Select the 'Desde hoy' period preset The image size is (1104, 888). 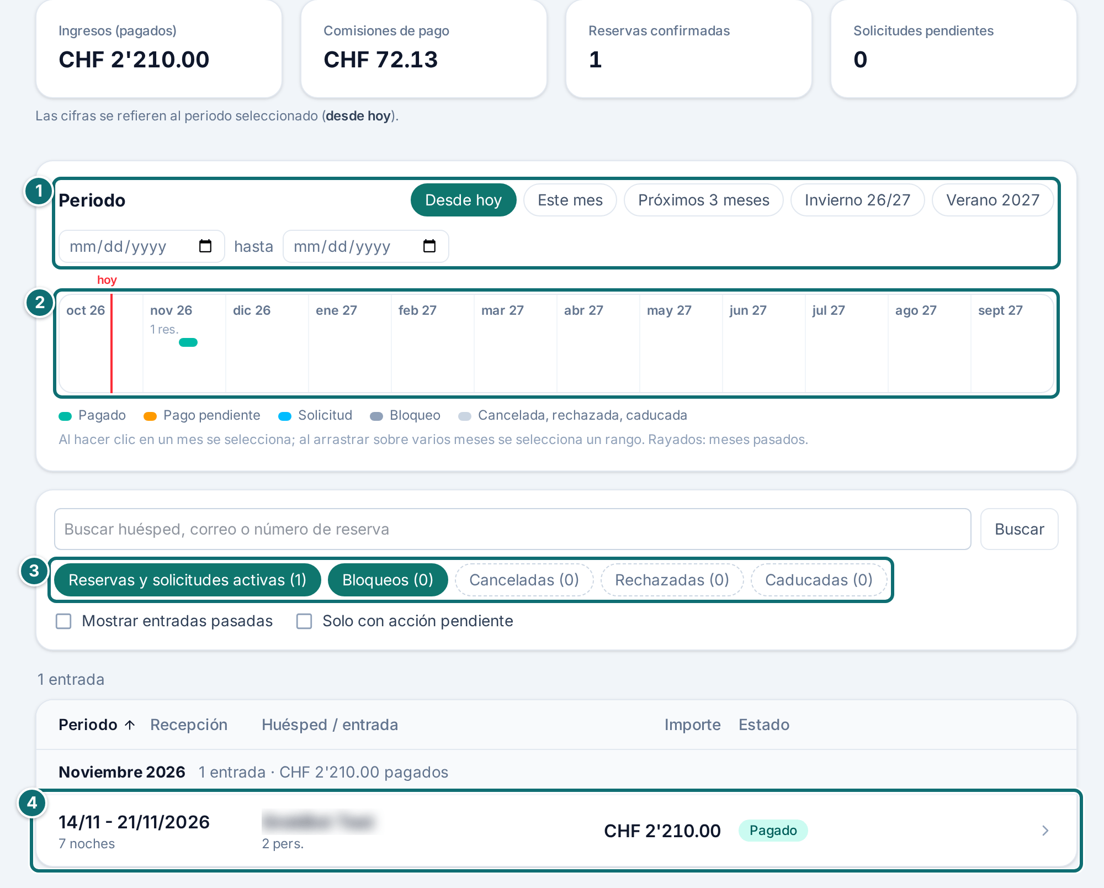pos(464,200)
